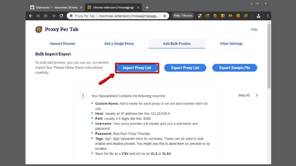The image size is (296, 166).
Task: Open the Help link on the page
Action: 254,29
